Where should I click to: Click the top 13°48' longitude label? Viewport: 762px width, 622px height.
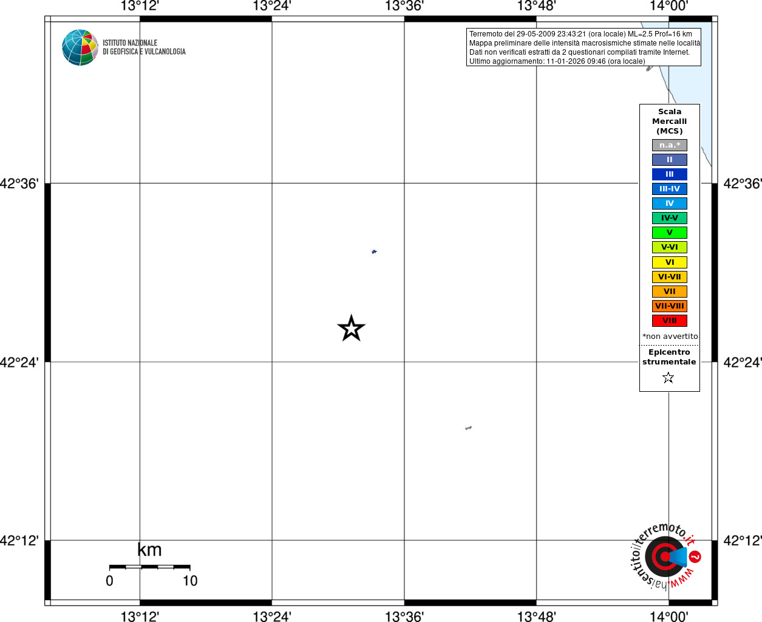pos(536,6)
